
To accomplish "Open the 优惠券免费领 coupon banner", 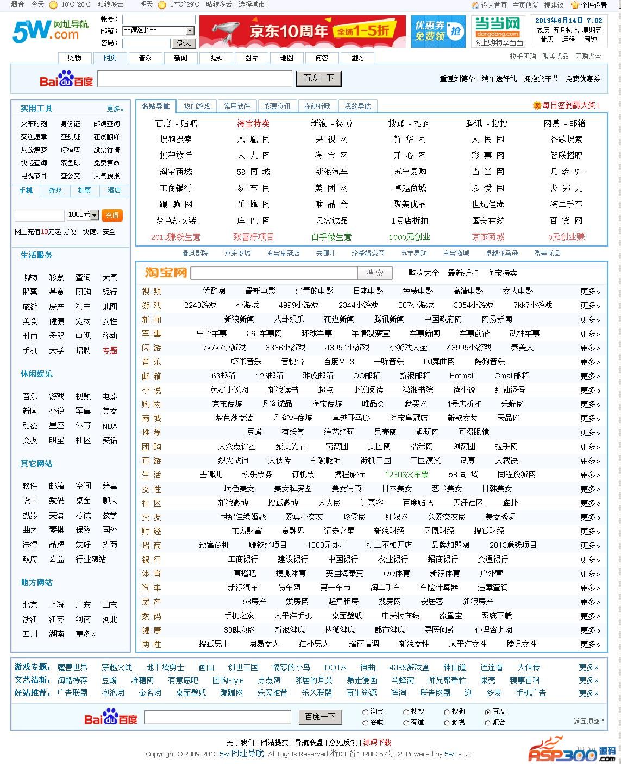I will pos(438,31).
